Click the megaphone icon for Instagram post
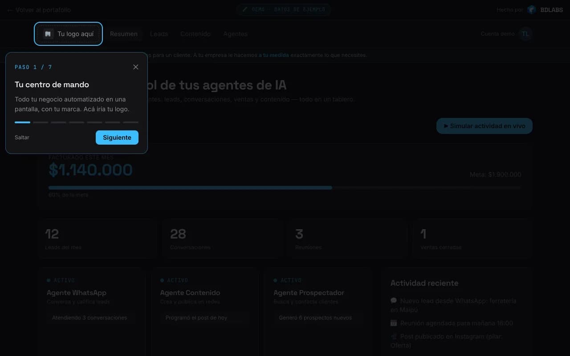Screen dimensions: 570x356 click(x=394, y=336)
